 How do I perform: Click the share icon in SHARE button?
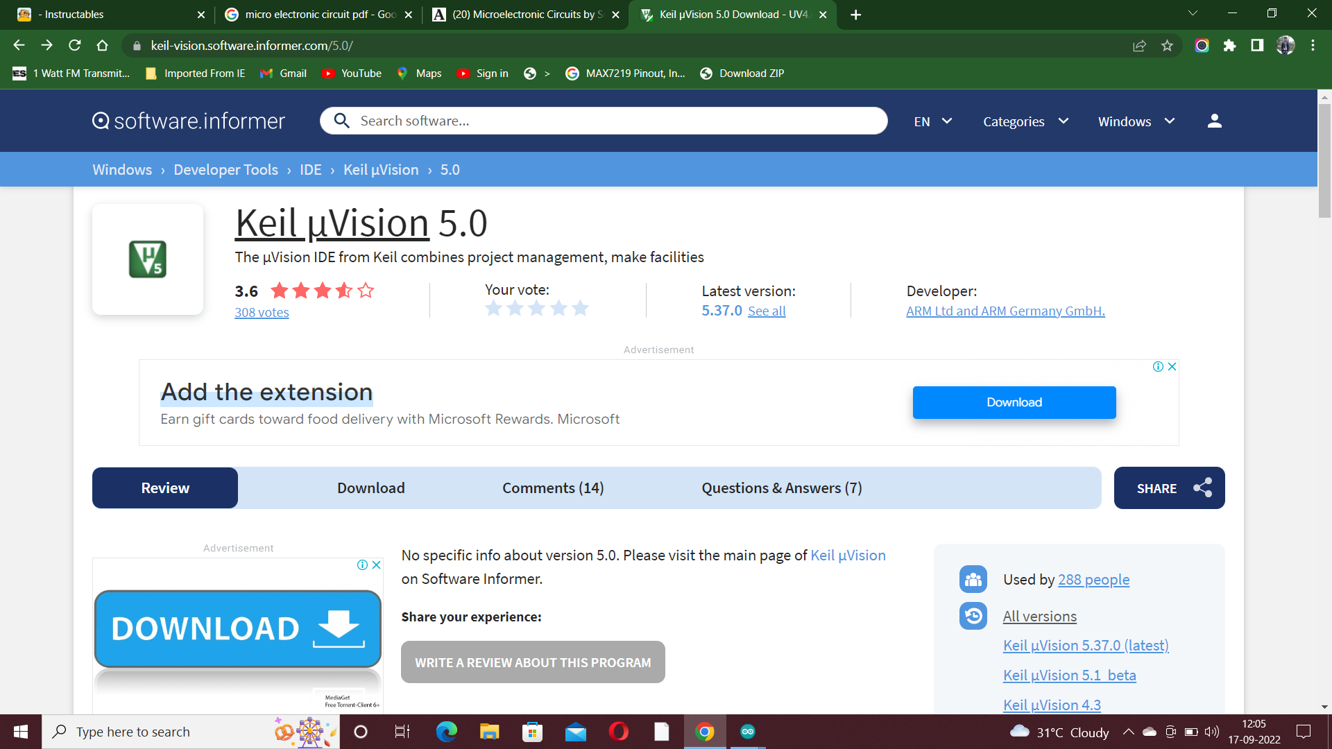click(x=1202, y=488)
